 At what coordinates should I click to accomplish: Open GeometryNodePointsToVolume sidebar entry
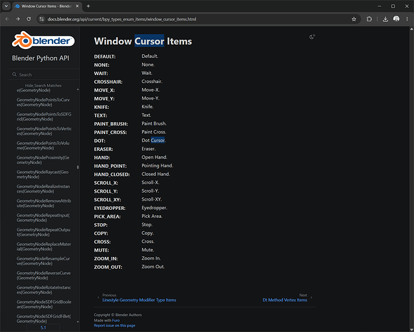pyautogui.click(x=43, y=145)
